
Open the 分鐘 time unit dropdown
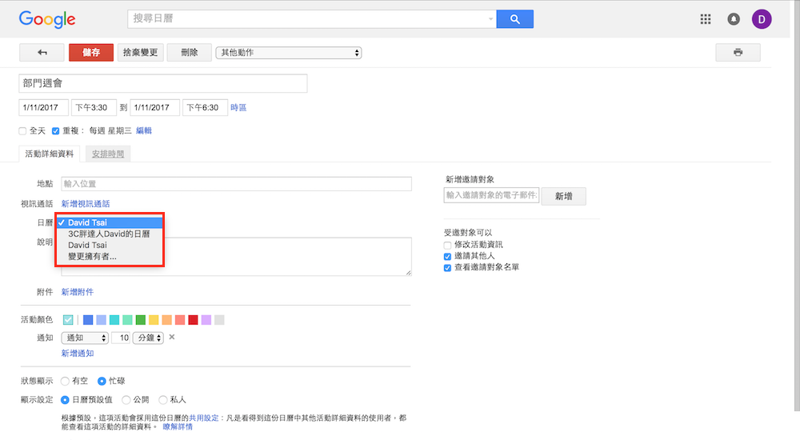[x=148, y=338]
